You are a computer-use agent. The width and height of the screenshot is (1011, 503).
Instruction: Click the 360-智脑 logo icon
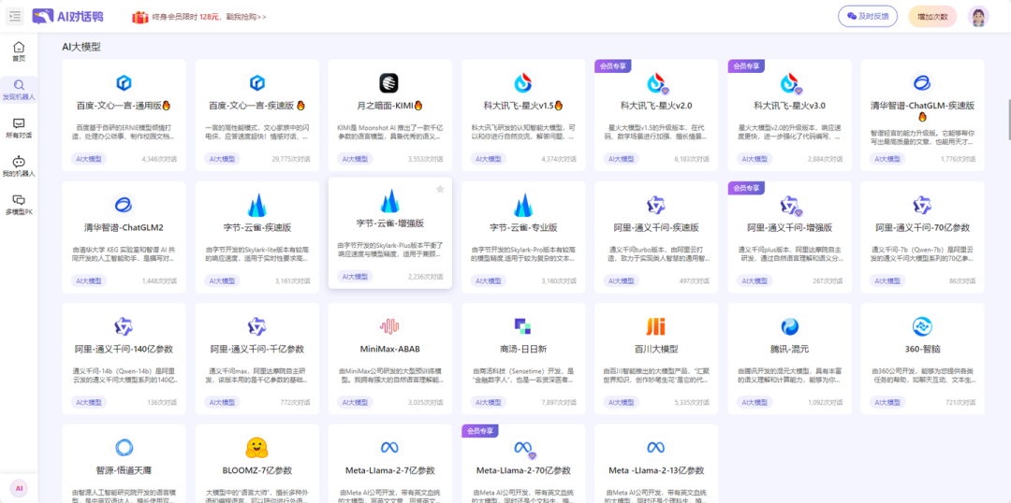tap(922, 326)
